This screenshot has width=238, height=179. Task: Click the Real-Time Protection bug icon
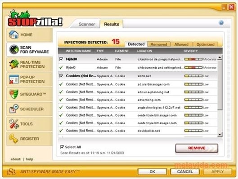coord(13,64)
